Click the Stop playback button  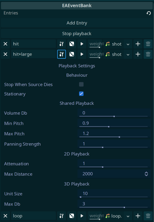(77, 34)
